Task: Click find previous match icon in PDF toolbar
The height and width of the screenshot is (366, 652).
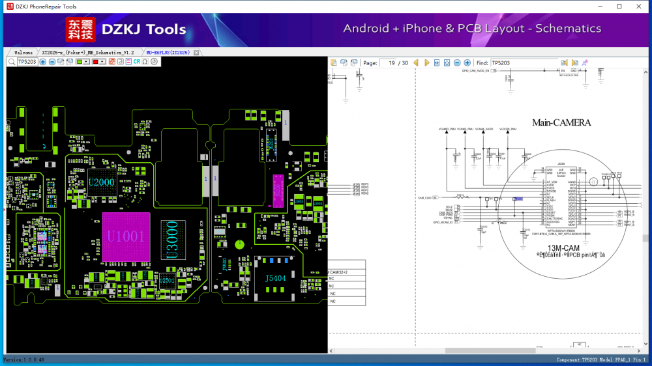Action: pyautogui.click(x=565, y=63)
